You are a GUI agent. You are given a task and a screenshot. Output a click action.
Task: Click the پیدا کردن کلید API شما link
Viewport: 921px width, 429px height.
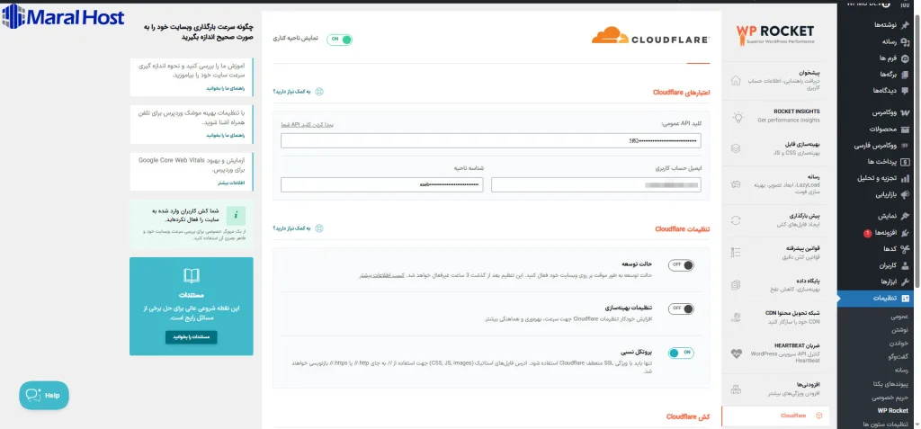(x=308, y=125)
